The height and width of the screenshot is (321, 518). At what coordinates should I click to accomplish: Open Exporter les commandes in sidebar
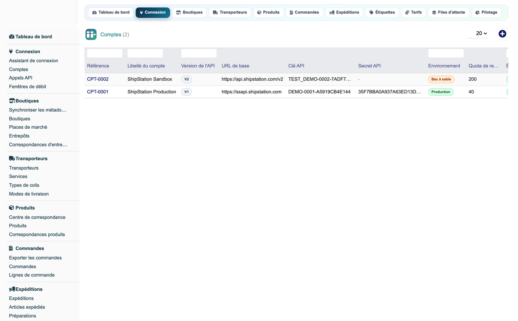point(35,258)
